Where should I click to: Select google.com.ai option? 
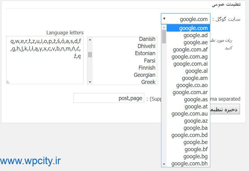(188, 64)
